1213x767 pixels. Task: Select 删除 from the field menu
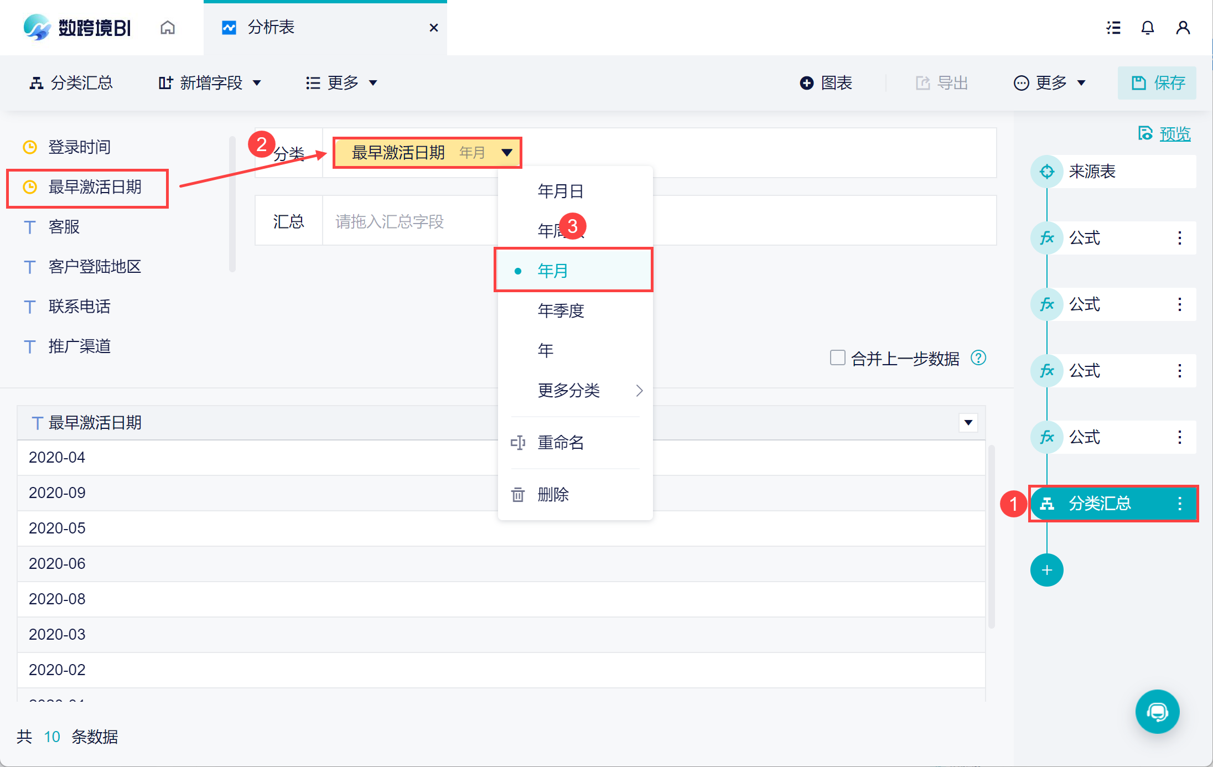coord(553,494)
